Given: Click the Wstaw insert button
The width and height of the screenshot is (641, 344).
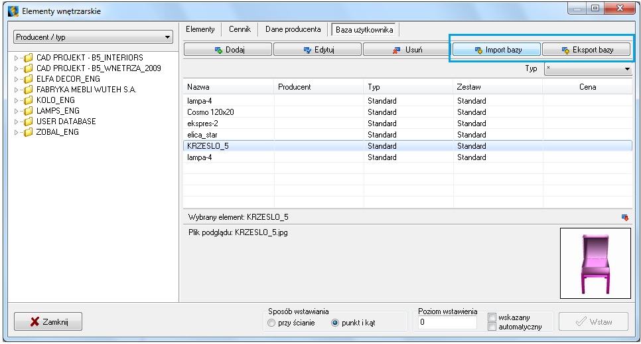Looking at the screenshot, I should (593, 321).
